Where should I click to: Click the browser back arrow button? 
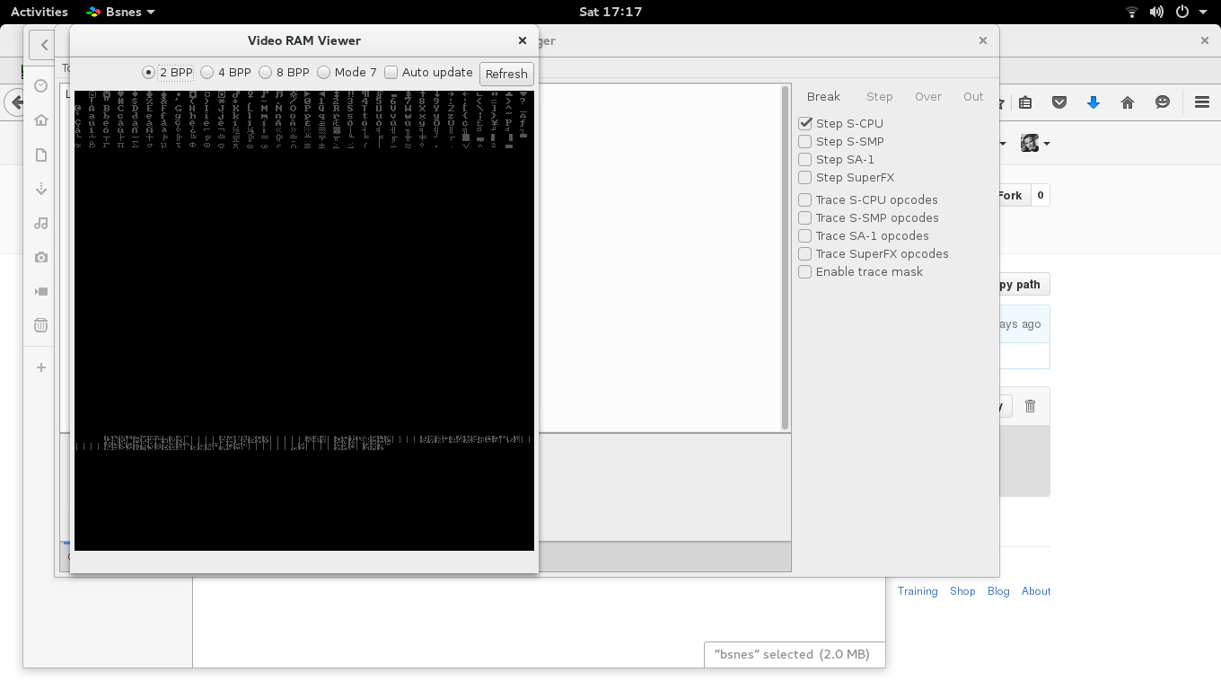(x=14, y=102)
